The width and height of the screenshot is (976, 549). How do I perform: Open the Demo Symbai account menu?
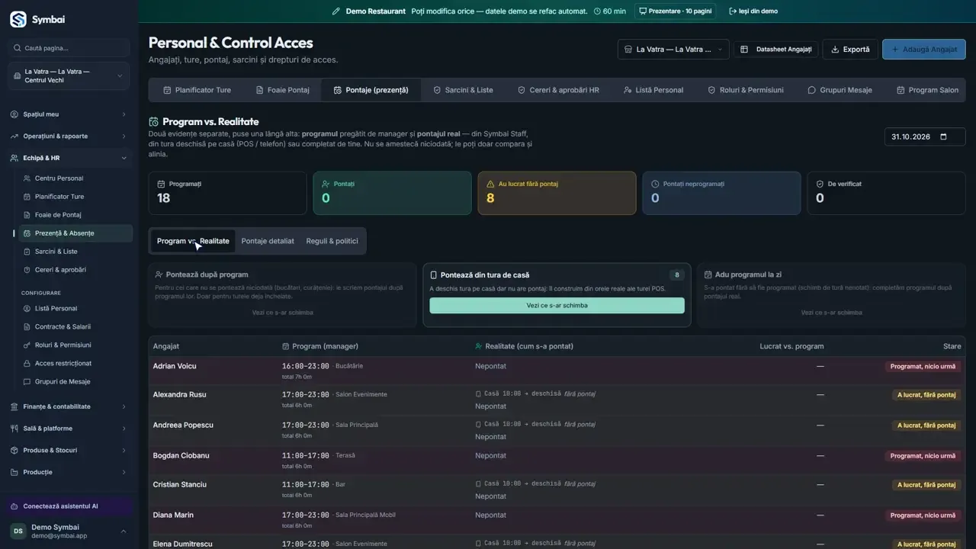pyautogui.click(x=69, y=531)
